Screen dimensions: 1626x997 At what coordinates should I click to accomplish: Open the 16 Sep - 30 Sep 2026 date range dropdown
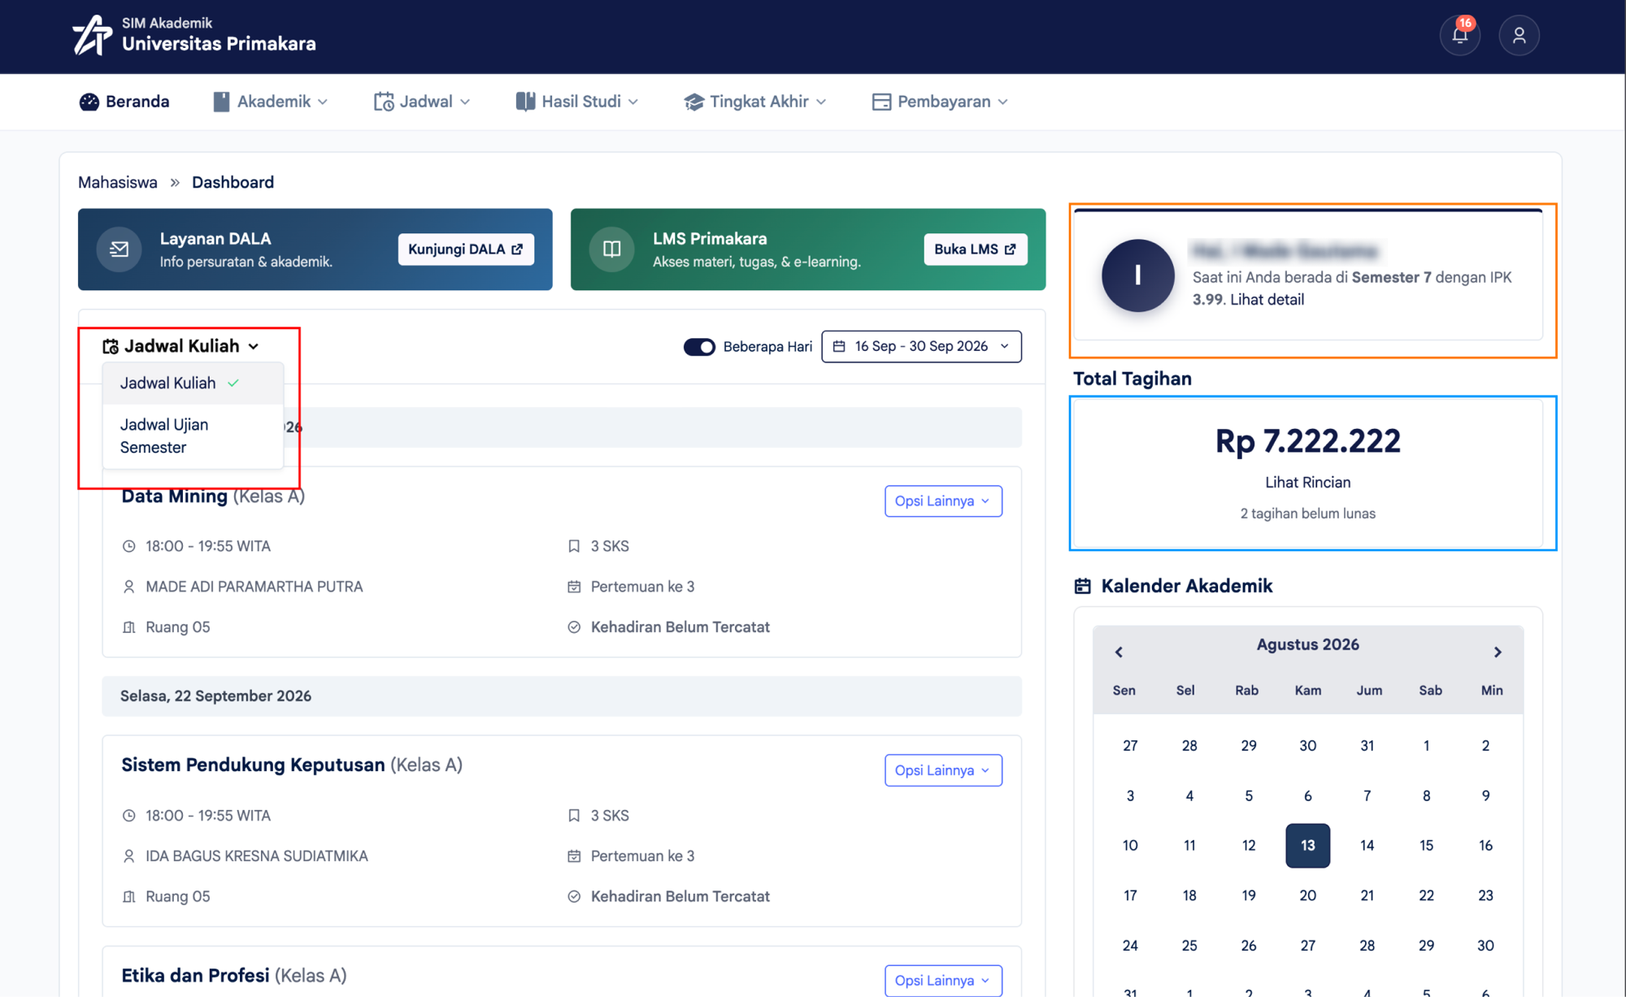click(921, 346)
